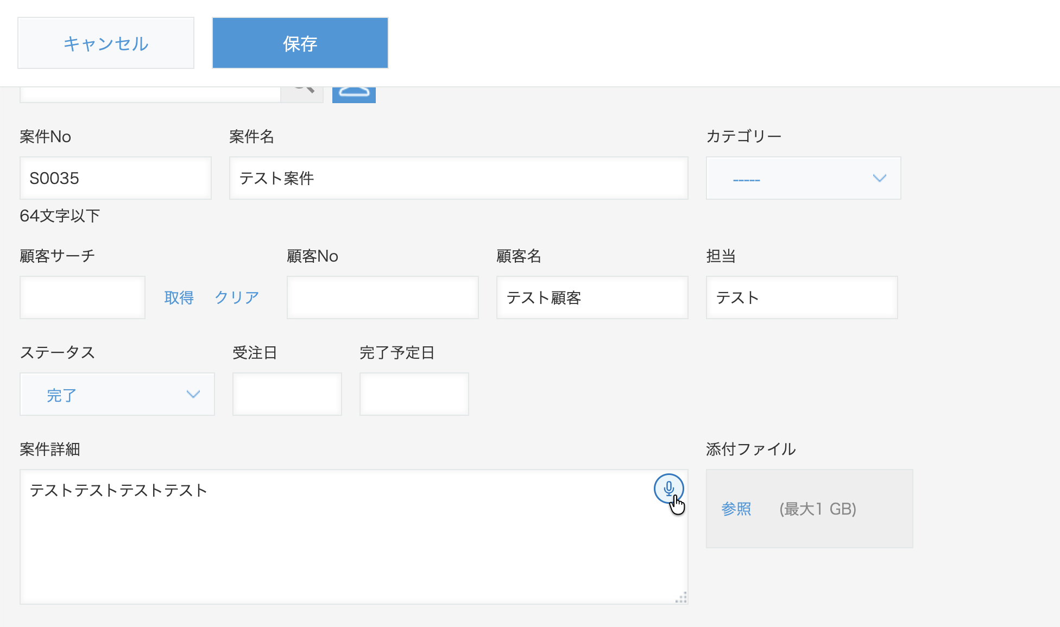
Task: Click the 完了予定日 date field
Action: (x=414, y=394)
